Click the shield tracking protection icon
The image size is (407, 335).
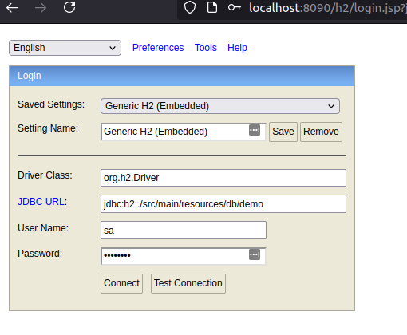(190, 7)
